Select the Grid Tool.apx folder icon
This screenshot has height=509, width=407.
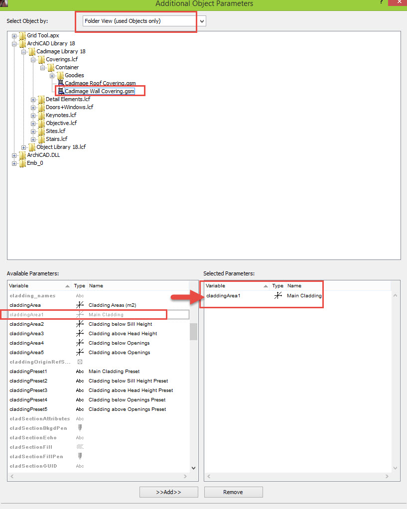(22, 35)
